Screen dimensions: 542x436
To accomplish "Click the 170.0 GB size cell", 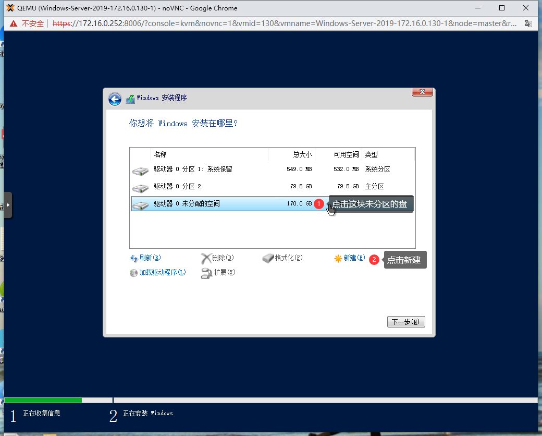I will pos(299,203).
